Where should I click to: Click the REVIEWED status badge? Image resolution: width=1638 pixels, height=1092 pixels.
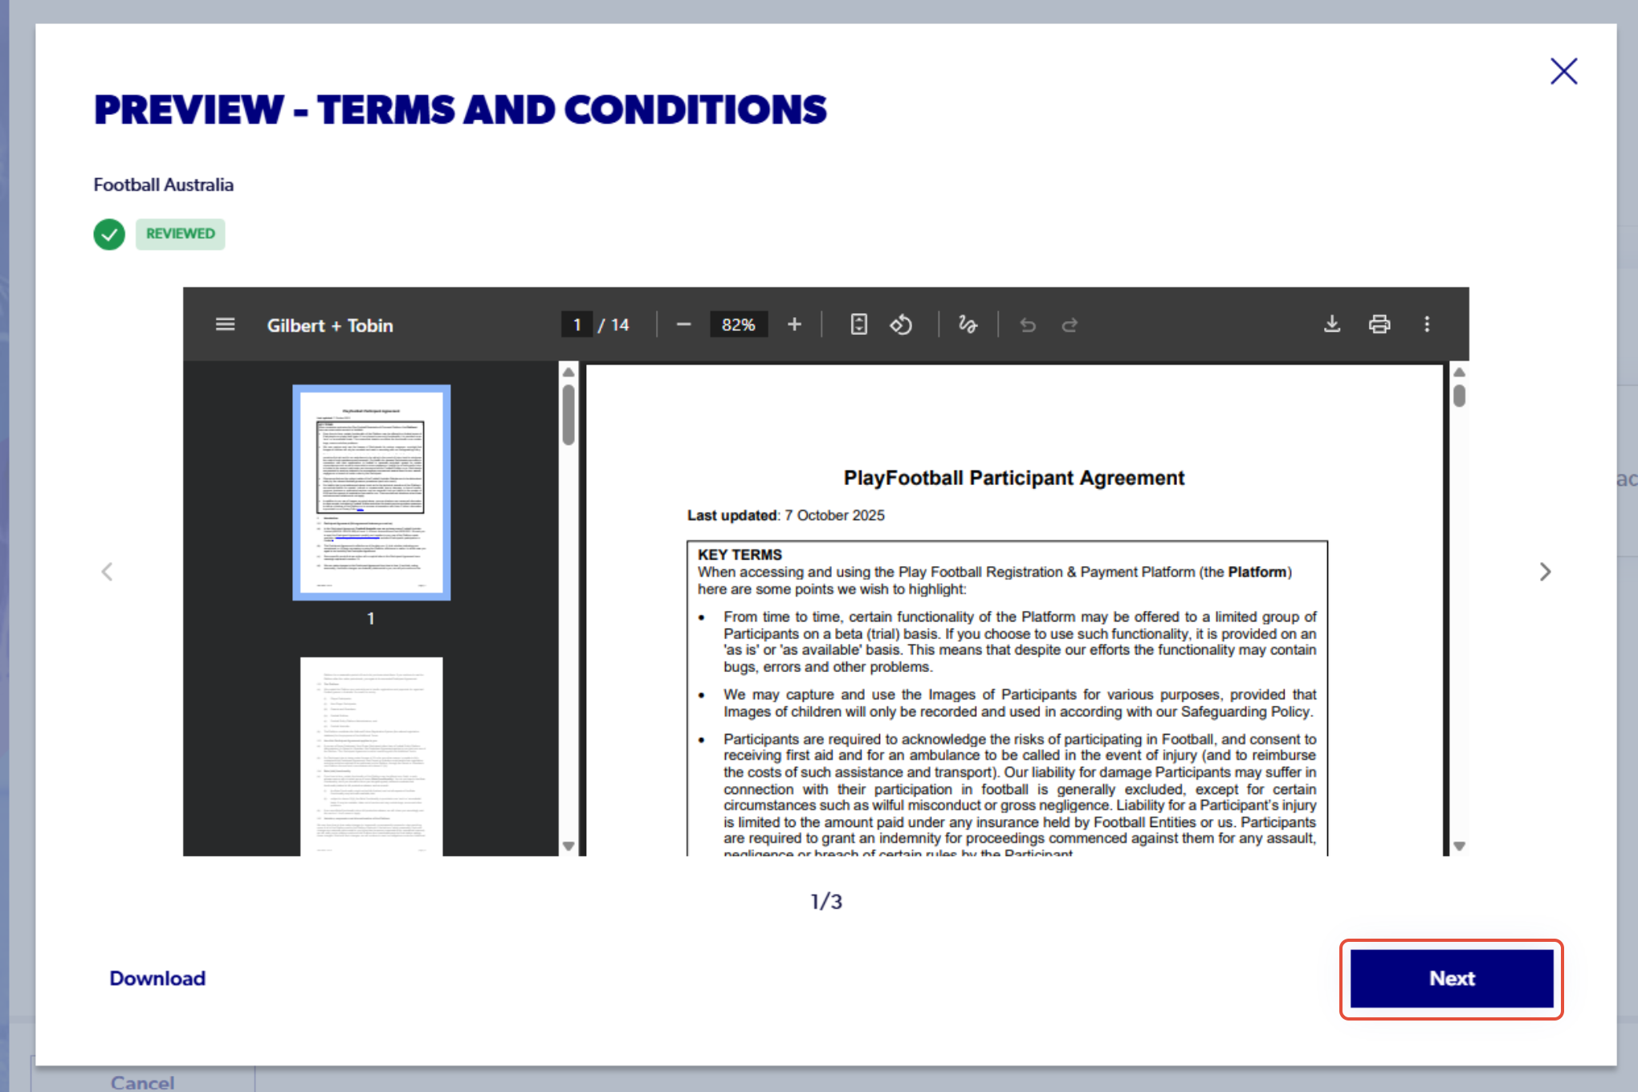[180, 234]
